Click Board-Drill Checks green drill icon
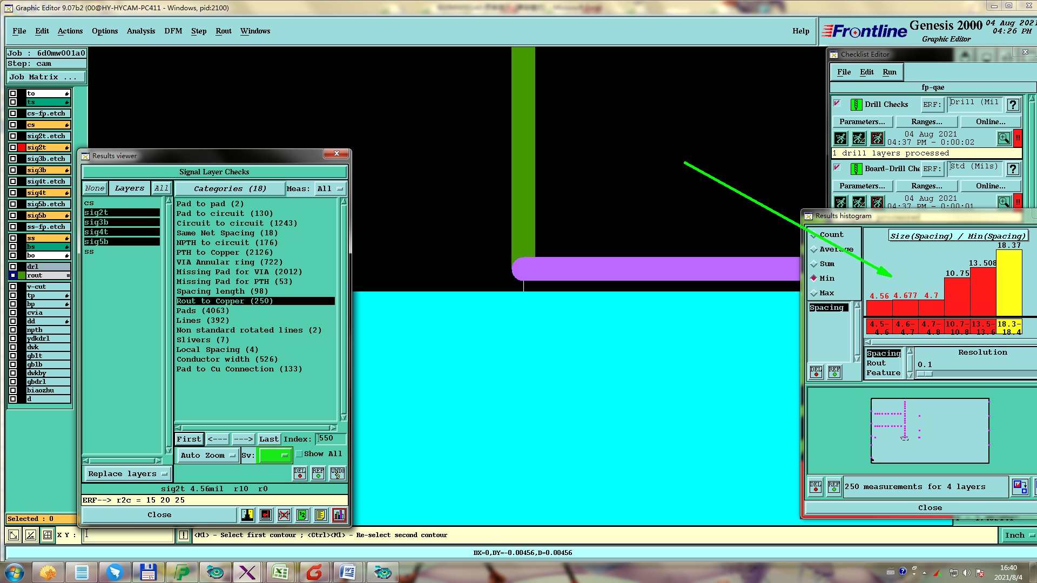Viewport: 1037px width, 583px height. point(856,169)
